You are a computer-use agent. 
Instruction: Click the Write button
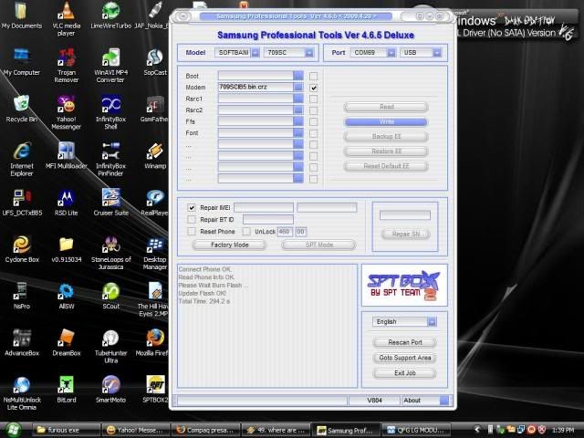pos(386,121)
